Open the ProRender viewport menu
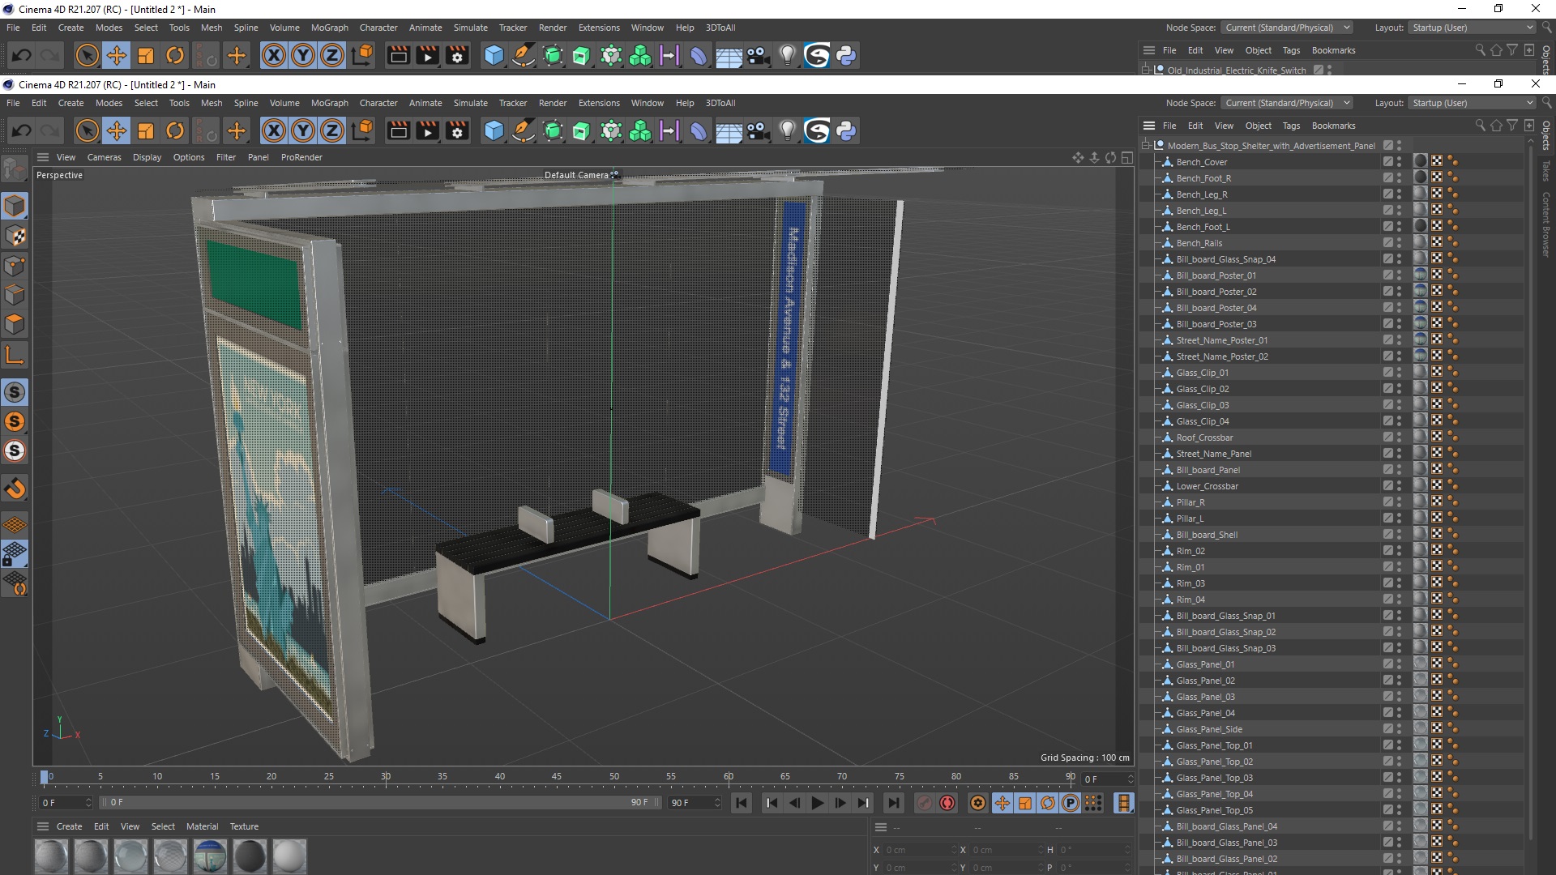Screen dimensions: 1556x875 coord(301,157)
